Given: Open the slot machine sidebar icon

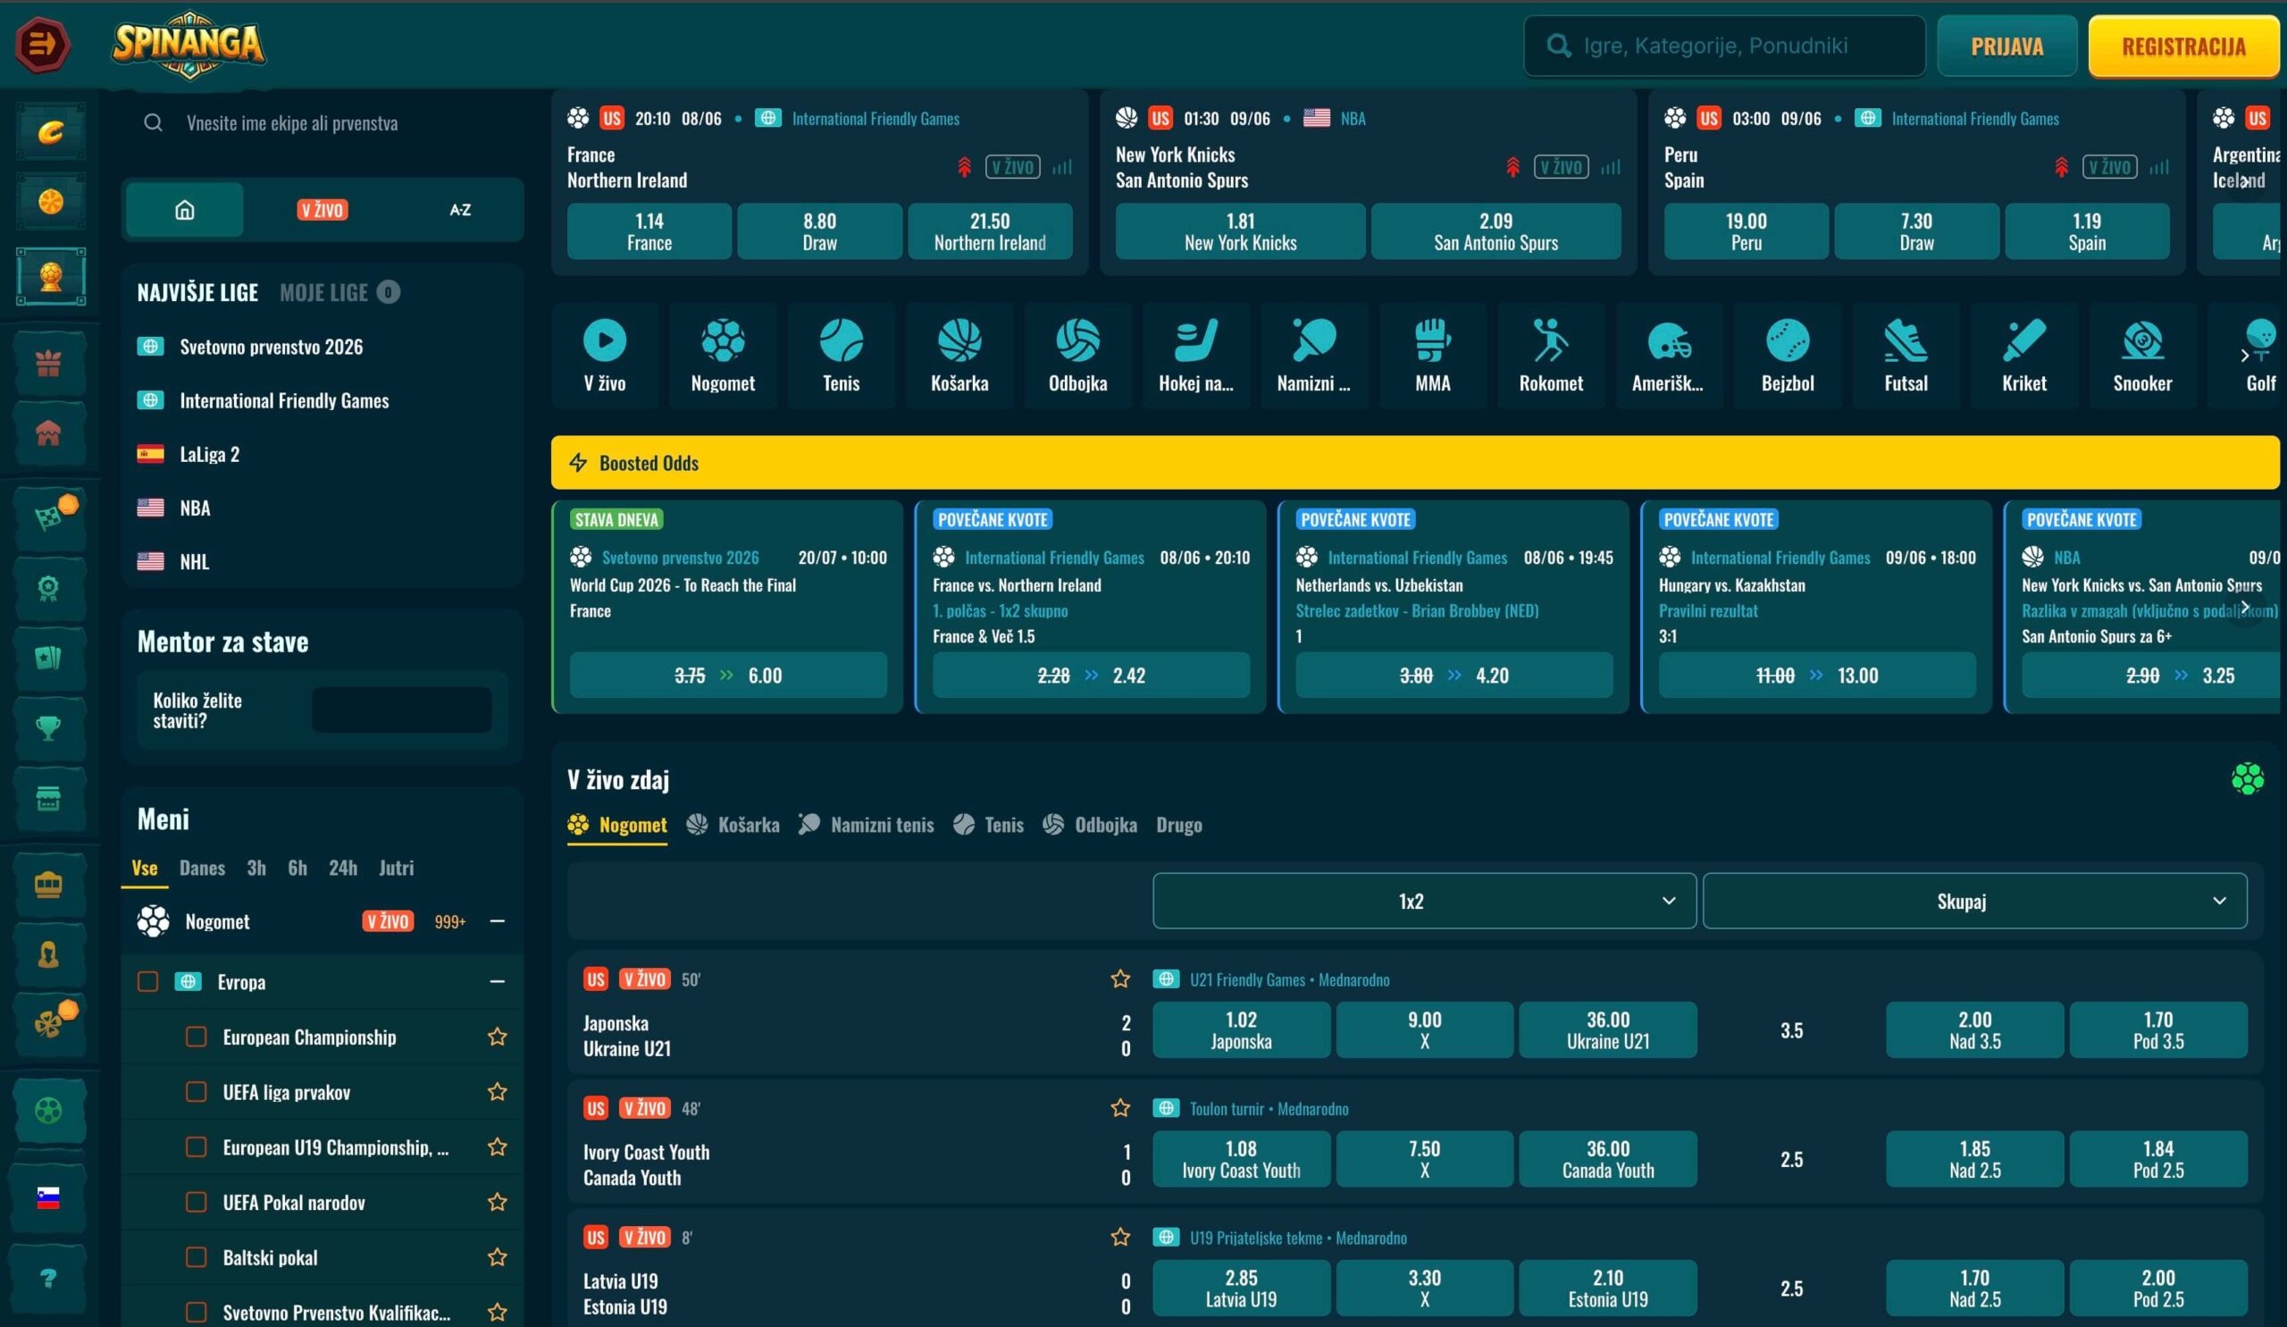Looking at the screenshot, I should pos(49,884).
